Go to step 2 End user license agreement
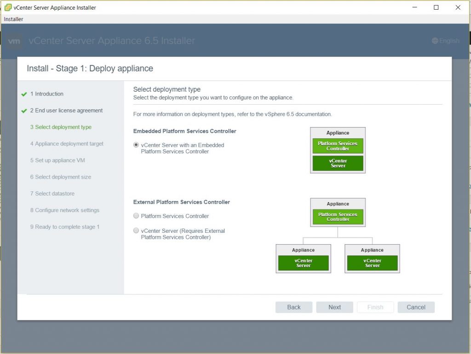The width and height of the screenshot is (471, 354). point(66,111)
